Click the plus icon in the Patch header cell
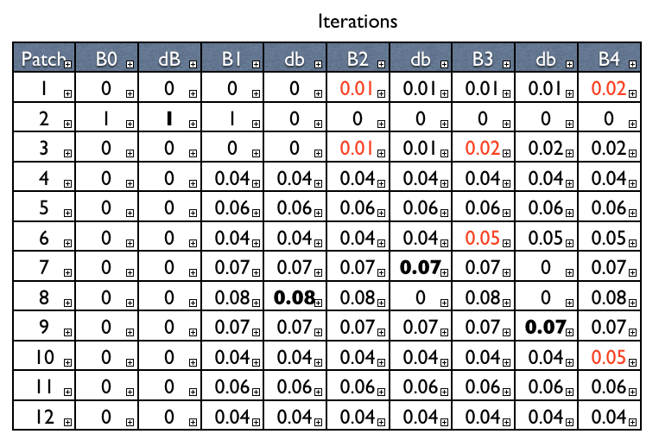Image resolution: width=659 pixels, height=447 pixels. (67, 63)
